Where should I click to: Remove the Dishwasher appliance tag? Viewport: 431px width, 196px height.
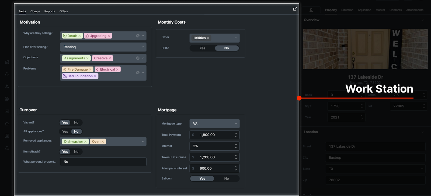[x=85, y=142]
